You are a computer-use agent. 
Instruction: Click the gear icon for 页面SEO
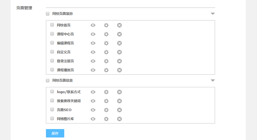pyautogui.click(x=106, y=110)
